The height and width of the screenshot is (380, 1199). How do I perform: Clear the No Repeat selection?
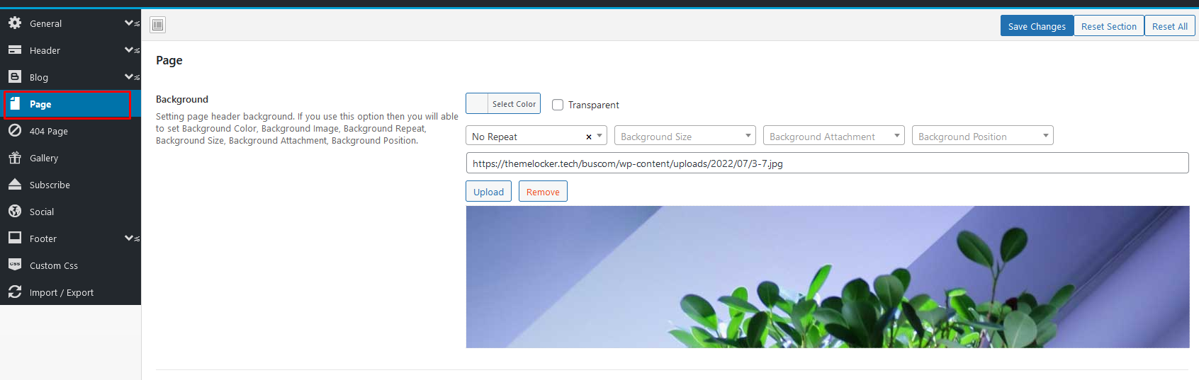coord(588,137)
